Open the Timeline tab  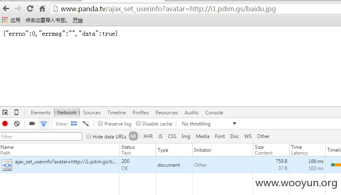tap(116, 113)
